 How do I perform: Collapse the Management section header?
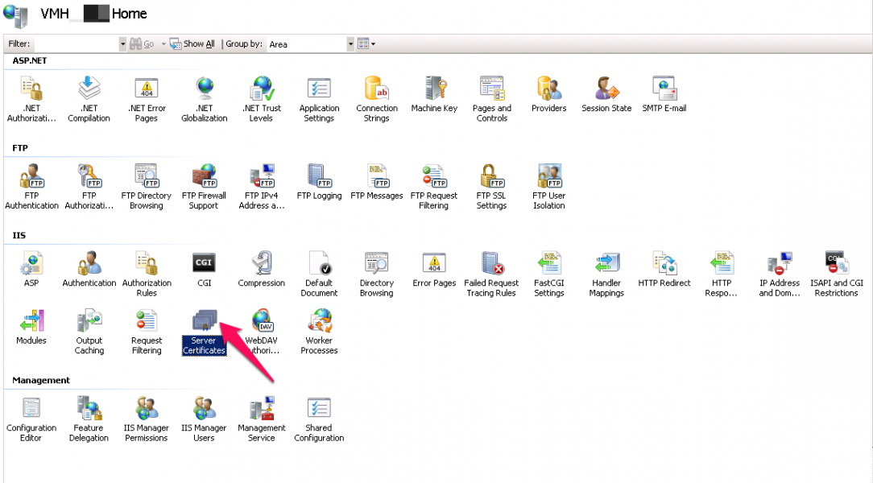(39, 380)
